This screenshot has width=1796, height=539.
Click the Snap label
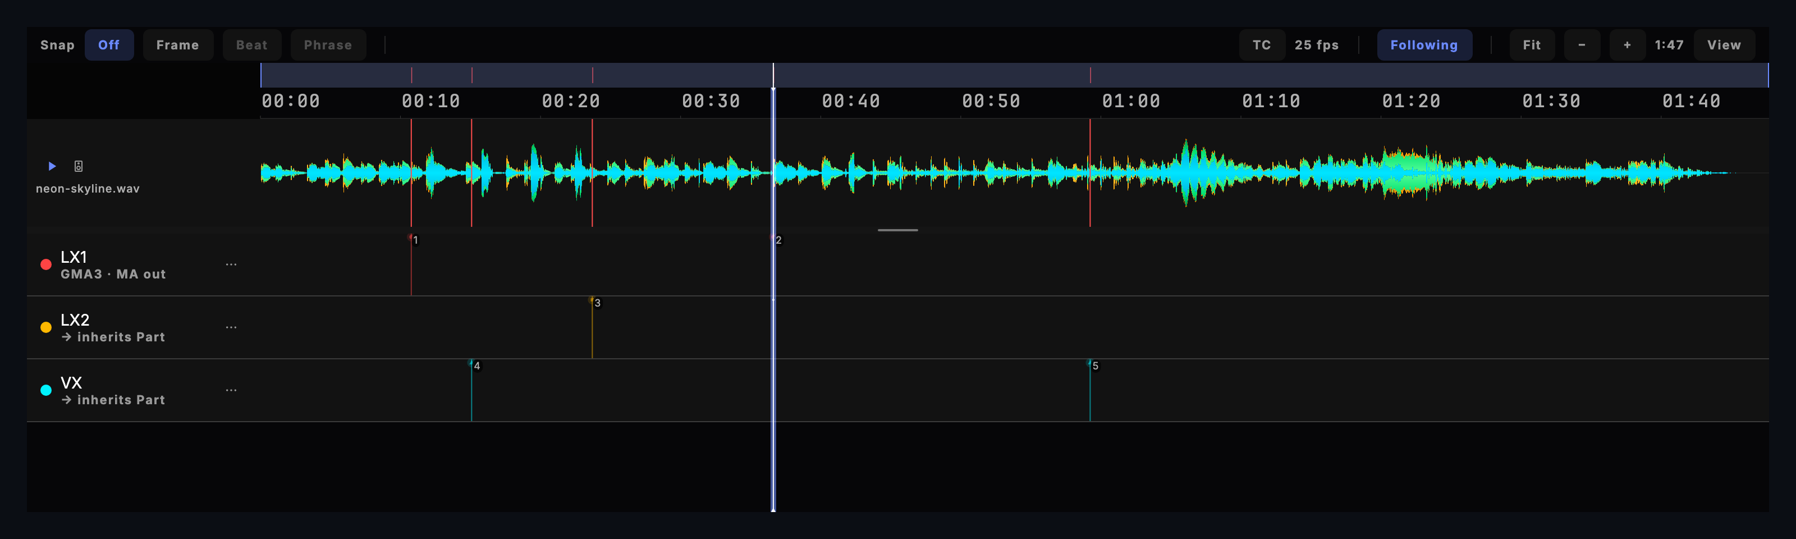57,45
